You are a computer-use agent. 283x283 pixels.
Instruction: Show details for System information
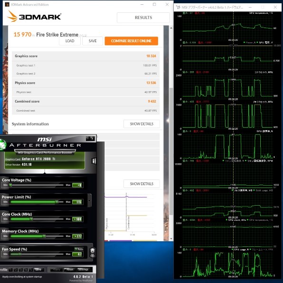tap(141, 124)
